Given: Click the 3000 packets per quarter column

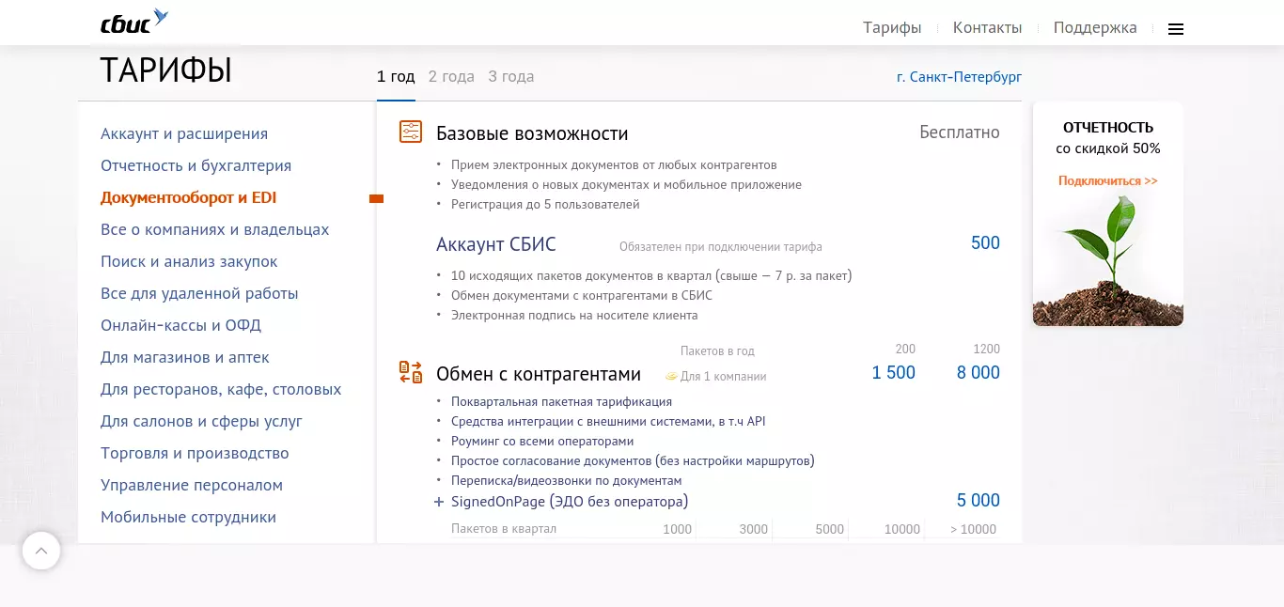Looking at the screenshot, I should click(x=753, y=529).
